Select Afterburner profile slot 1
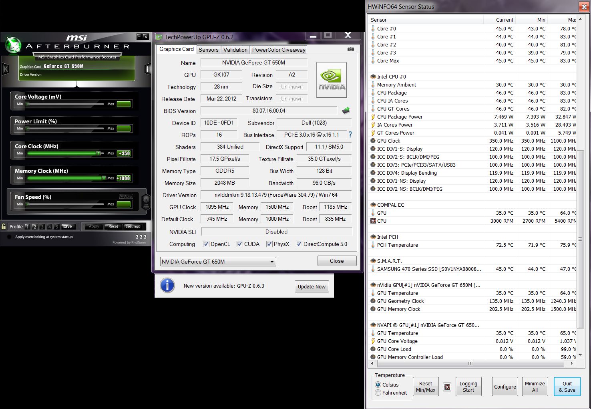The image size is (591, 409). coord(27,227)
